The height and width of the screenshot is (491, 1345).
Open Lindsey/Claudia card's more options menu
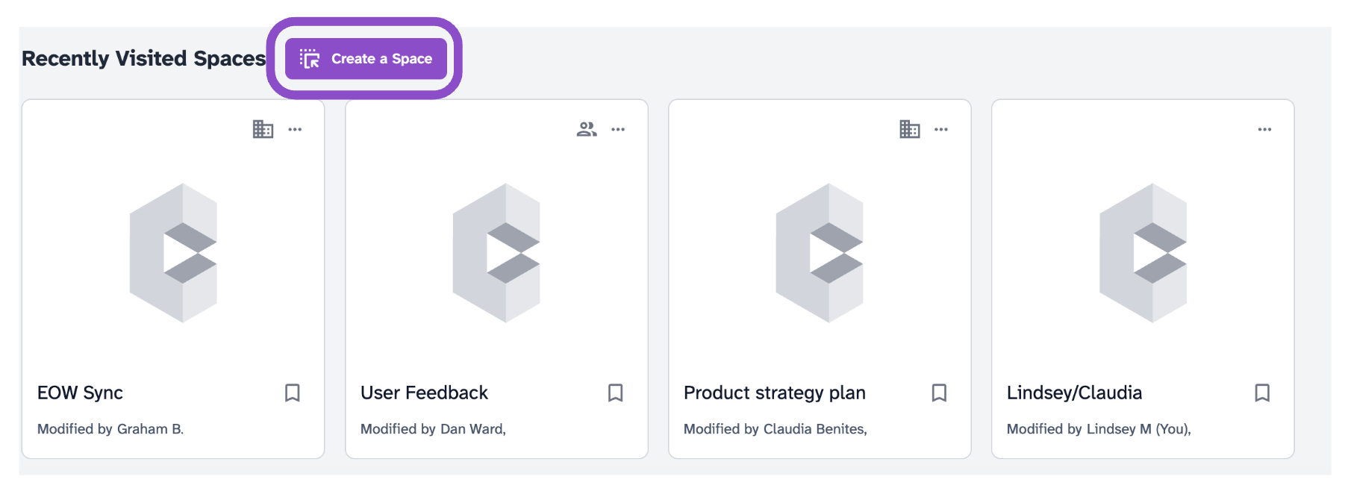coord(1264,129)
